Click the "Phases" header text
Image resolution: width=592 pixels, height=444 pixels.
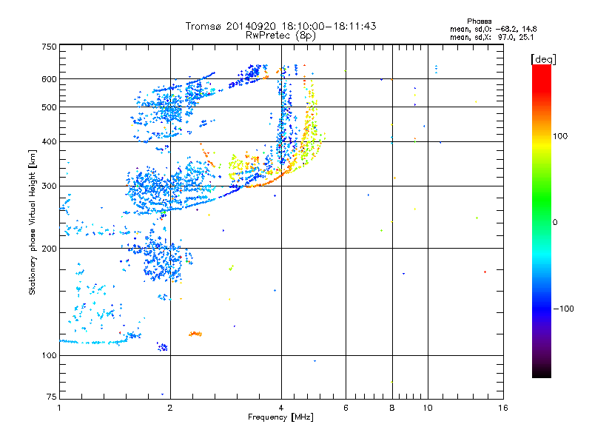479,21
